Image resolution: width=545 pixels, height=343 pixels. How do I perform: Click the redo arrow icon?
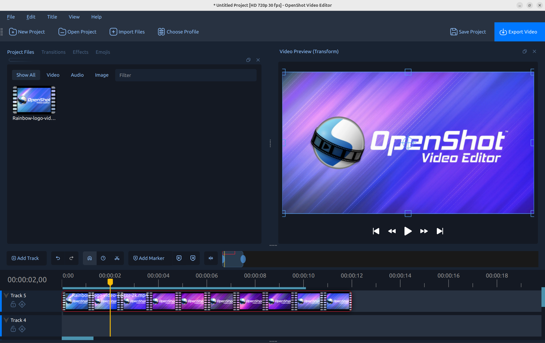(71, 258)
